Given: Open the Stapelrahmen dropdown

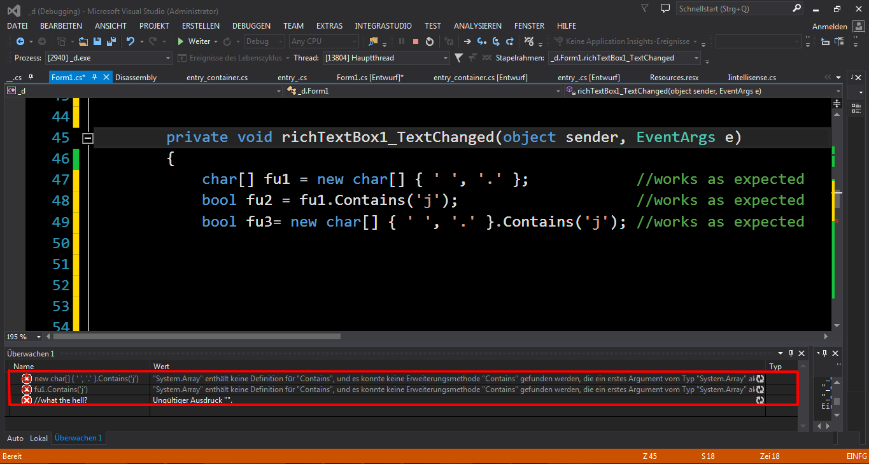Looking at the screenshot, I should click(696, 58).
